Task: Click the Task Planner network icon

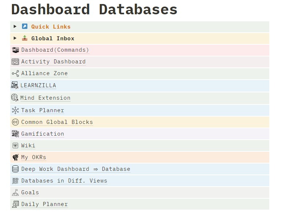Action: pyautogui.click(x=15, y=110)
